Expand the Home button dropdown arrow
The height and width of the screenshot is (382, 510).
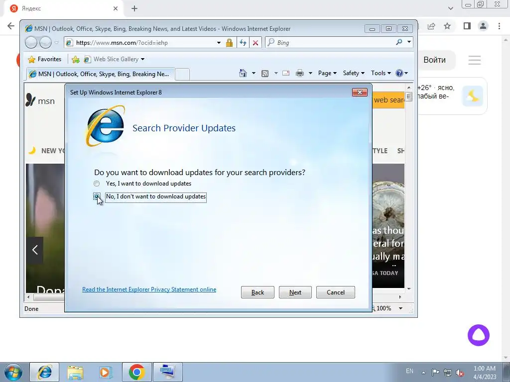tap(254, 73)
